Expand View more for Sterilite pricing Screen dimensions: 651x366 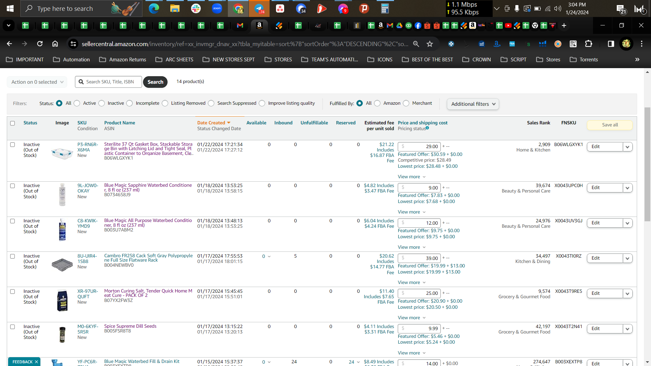412,177
